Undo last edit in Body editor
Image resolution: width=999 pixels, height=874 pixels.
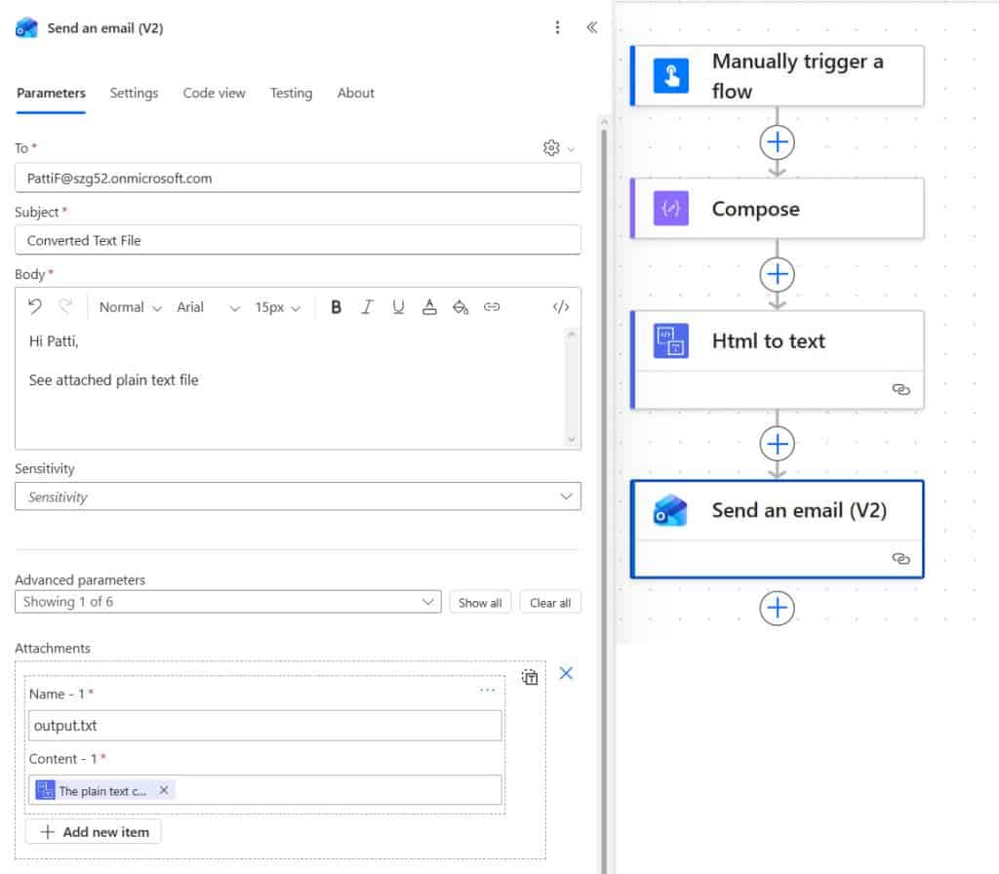click(35, 307)
